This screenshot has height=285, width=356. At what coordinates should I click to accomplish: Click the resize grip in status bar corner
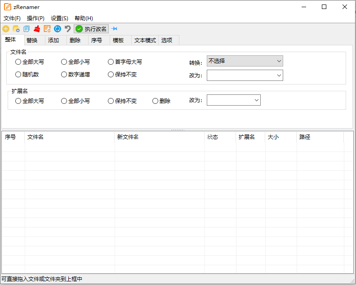(352, 281)
